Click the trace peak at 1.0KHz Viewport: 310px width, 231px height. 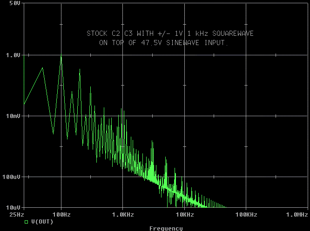point(122,110)
